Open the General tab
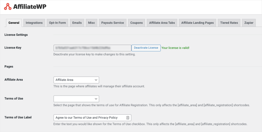The image size is (262, 132). (14, 23)
